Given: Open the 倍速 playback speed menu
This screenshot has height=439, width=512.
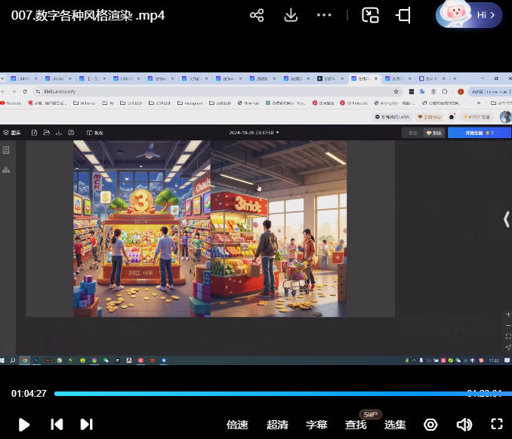Looking at the screenshot, I should pyautogui.click(x=238, y=425).
